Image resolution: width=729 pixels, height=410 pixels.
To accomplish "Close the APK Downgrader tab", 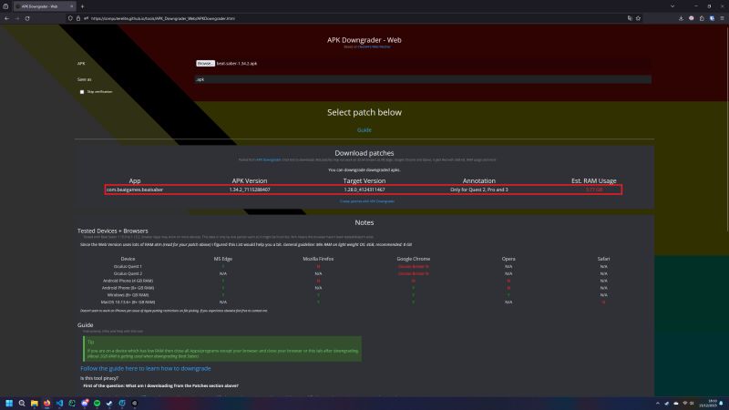I will click(x=72, y=6).
